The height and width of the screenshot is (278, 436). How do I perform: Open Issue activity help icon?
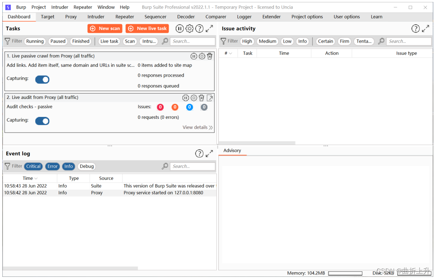415,29
